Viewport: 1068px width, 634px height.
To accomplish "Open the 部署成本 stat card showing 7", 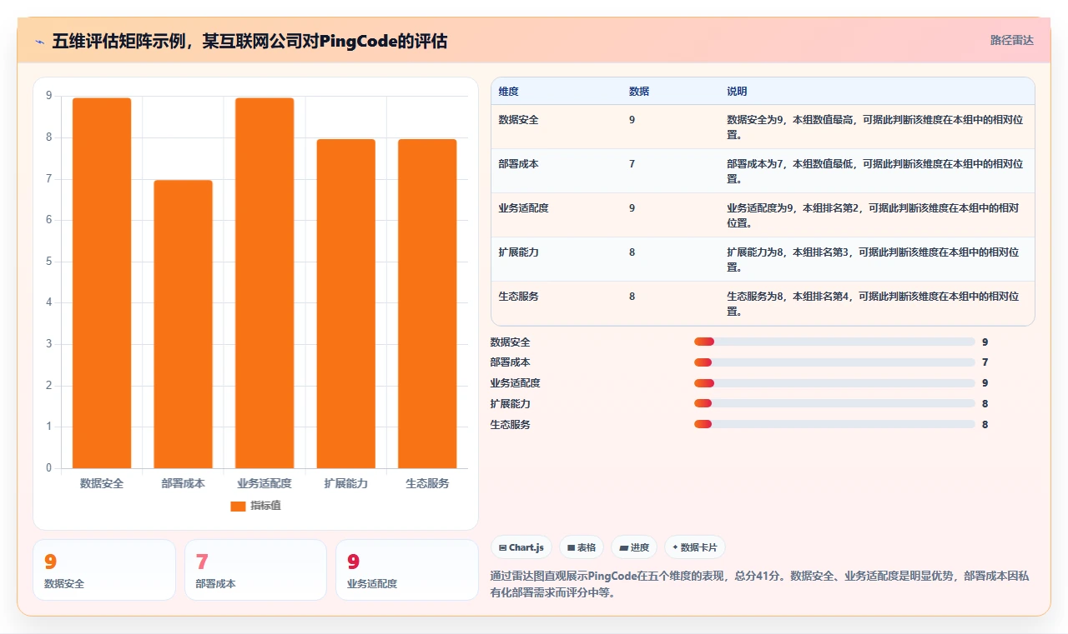I will tap(255, 570).
